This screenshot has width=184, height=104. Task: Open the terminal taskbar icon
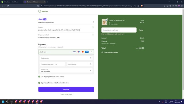tap(11, 102)
